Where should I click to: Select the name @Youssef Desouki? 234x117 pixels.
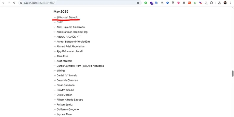(68, 18)
